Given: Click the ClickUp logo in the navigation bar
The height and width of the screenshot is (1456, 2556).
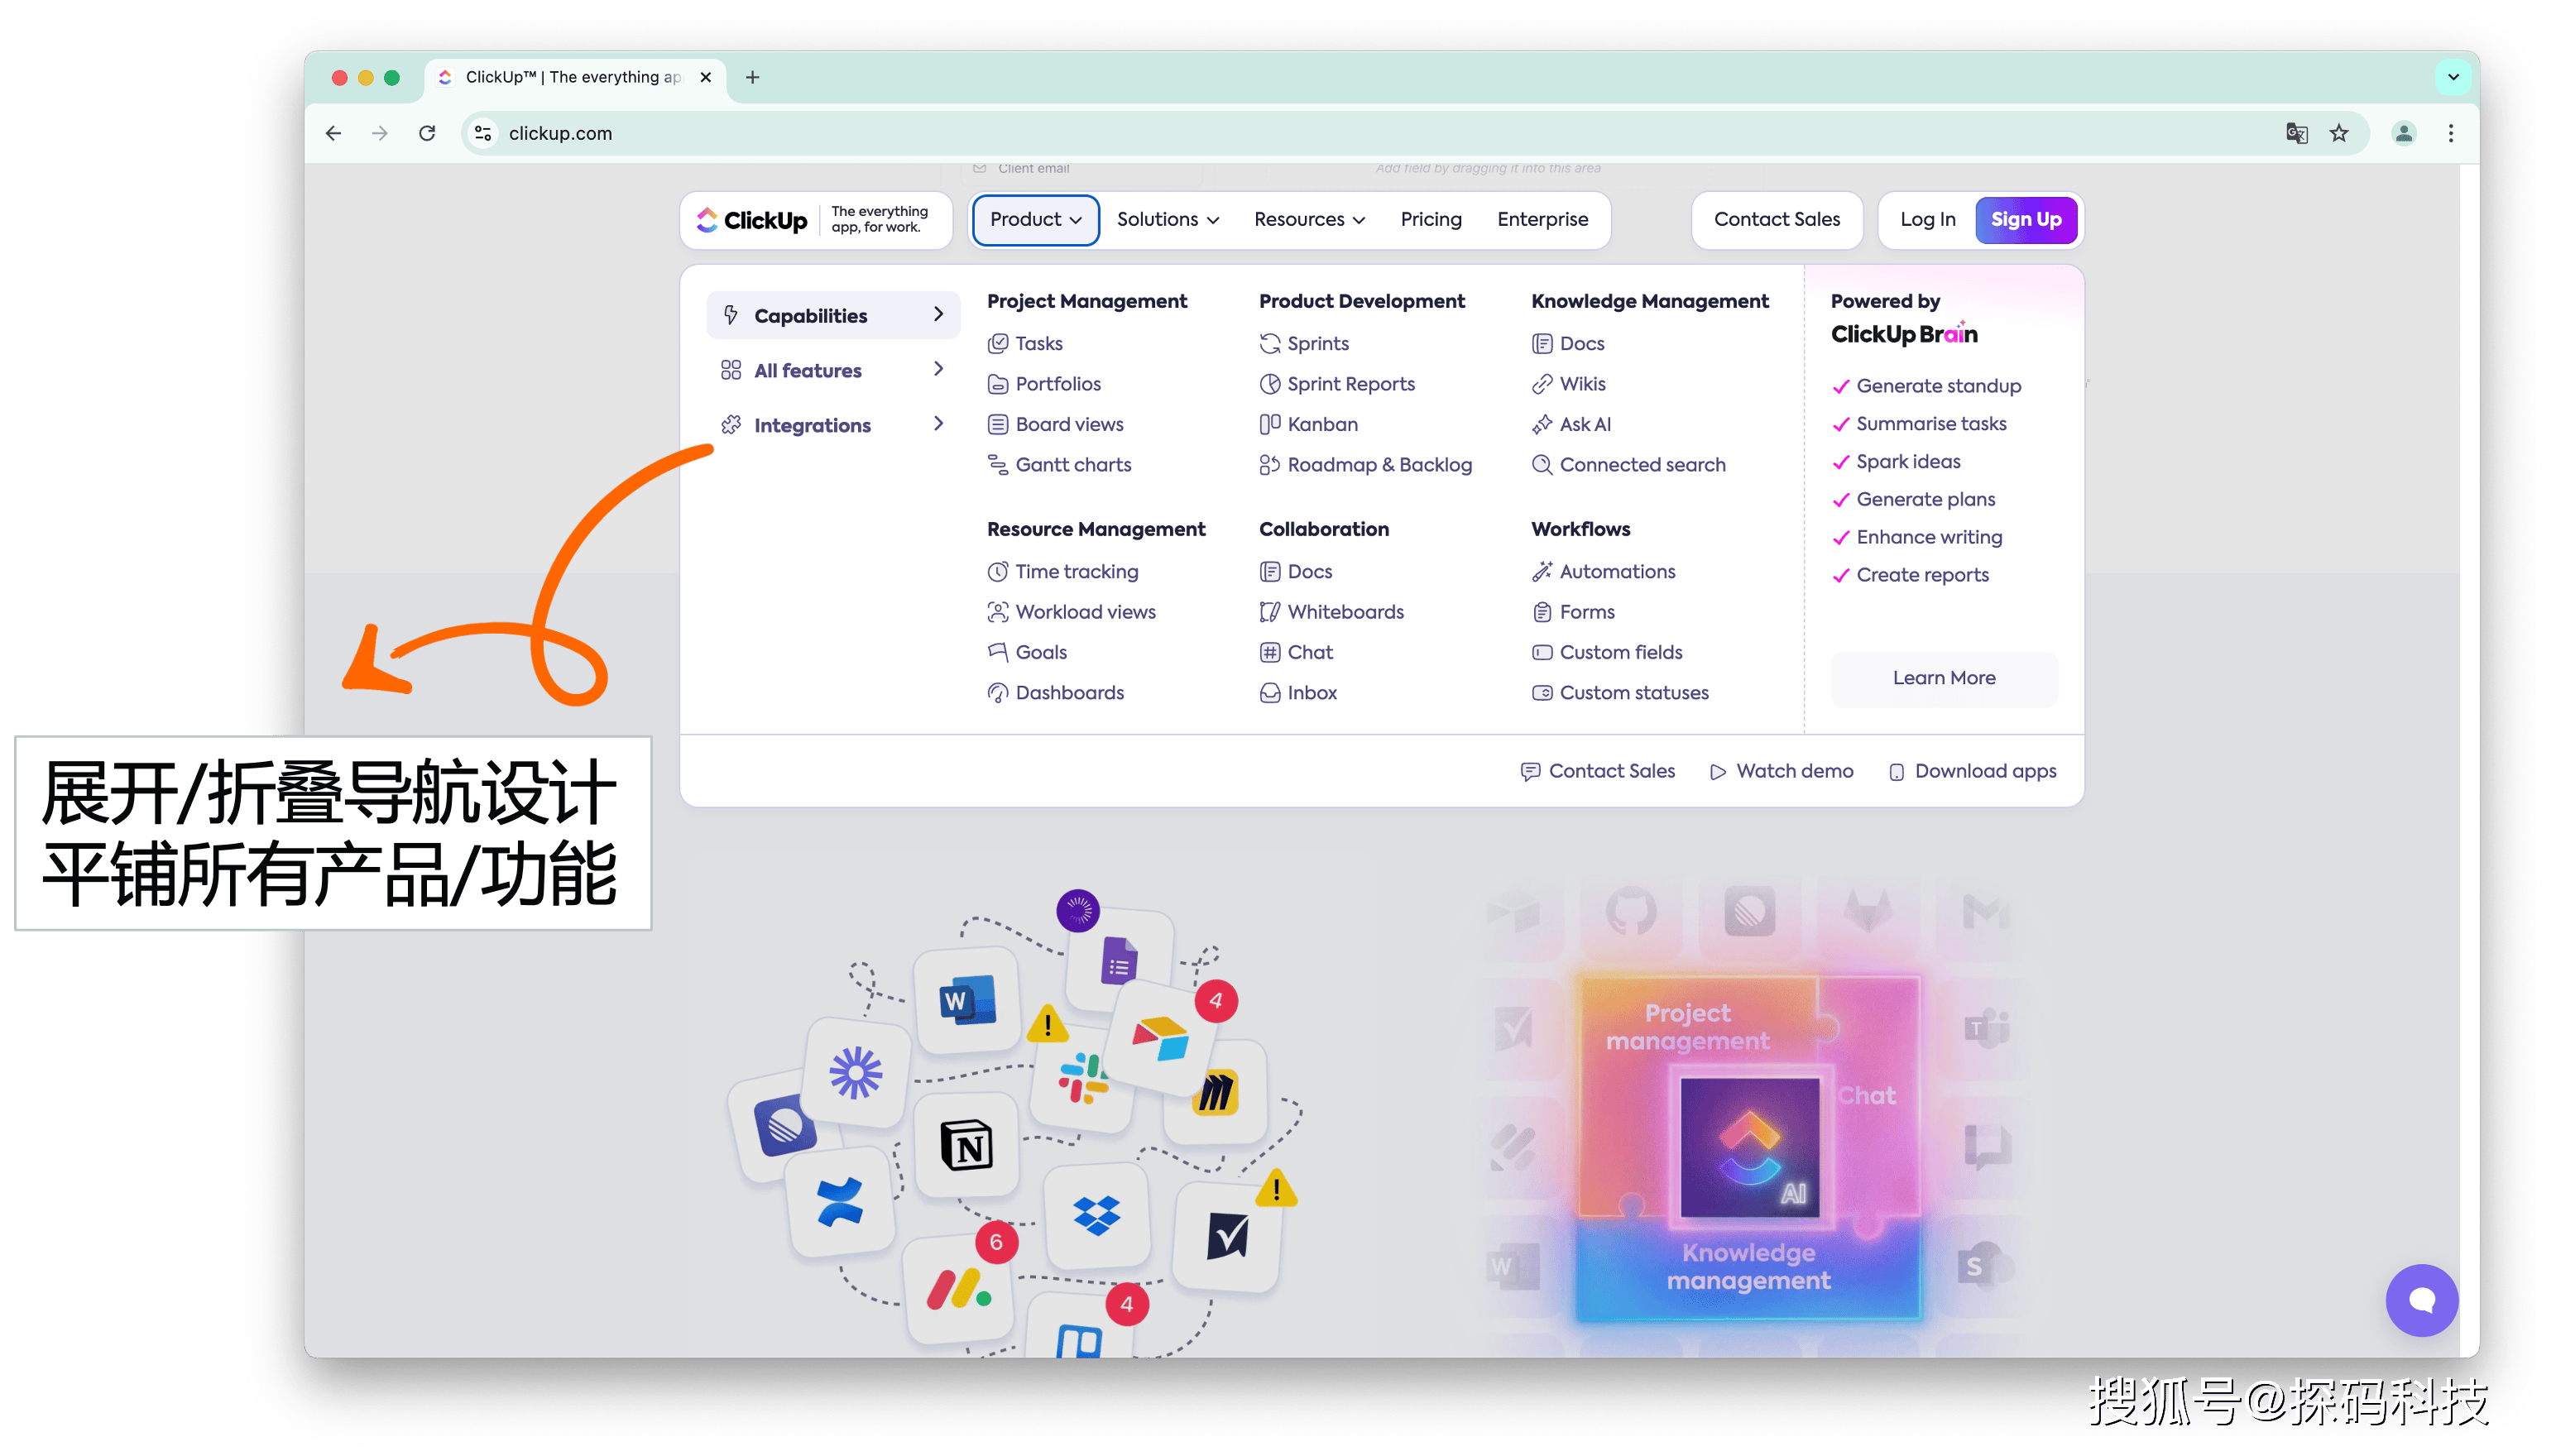Looking at the screenshot, I should click(751, 220).
